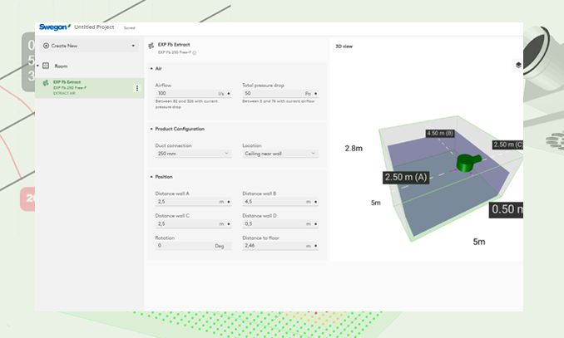Open the Location dropdown
The width and height of the screenshot is (564, 338).
[x=280, y=154]
